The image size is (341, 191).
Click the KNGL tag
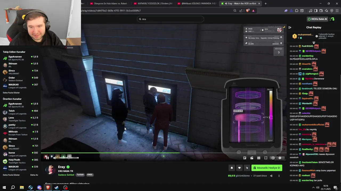[90, 175]
